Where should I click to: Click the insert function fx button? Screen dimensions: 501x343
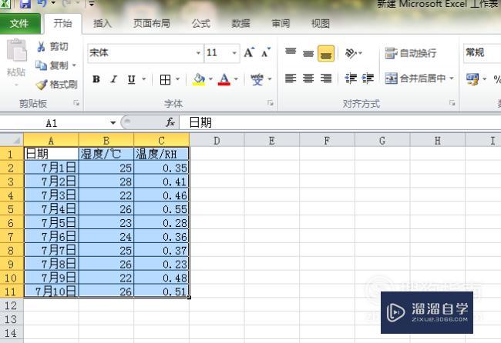170,122
